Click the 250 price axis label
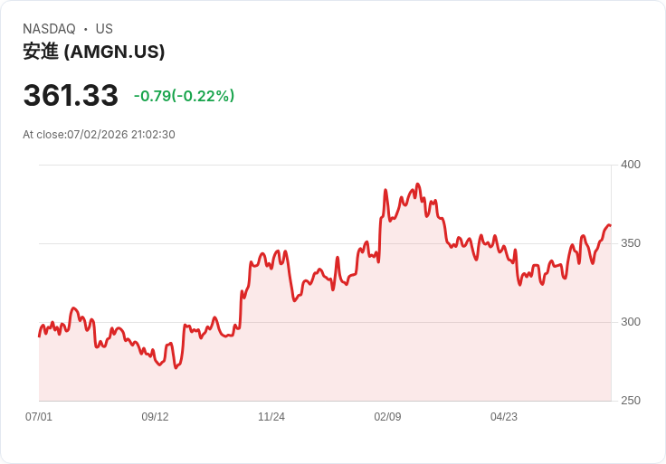This screenshot has width=666, height=464. coord(631,401)
